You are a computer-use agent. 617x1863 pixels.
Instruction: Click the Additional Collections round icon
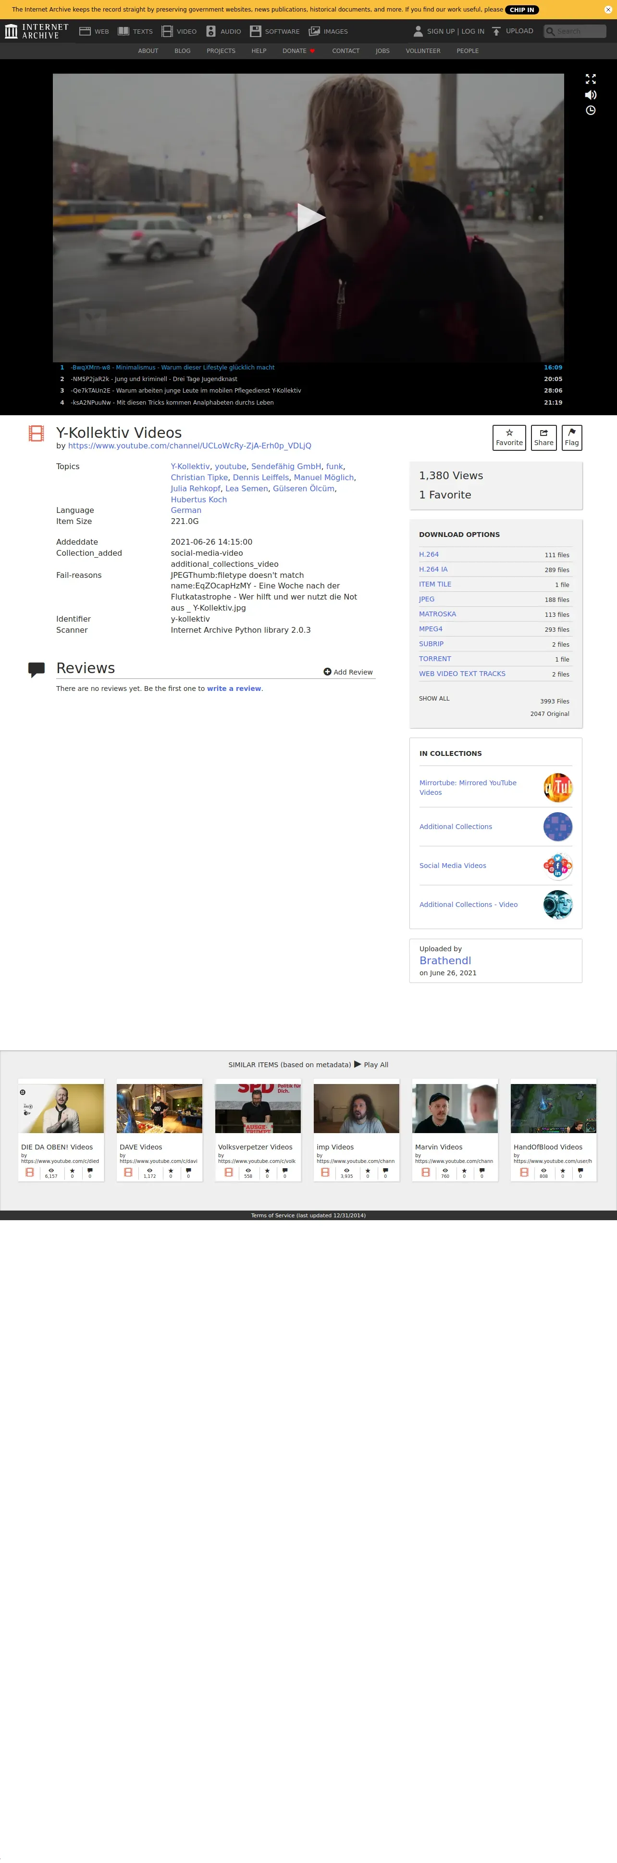click(558, 827)
